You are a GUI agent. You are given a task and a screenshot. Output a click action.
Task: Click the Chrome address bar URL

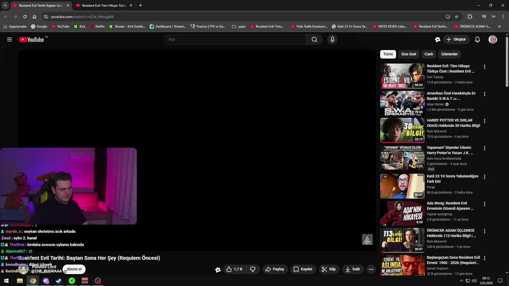[82, 17]
